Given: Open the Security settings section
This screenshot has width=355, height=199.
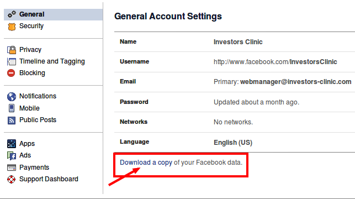Looking at the screenshot, I should click(31, 26).
